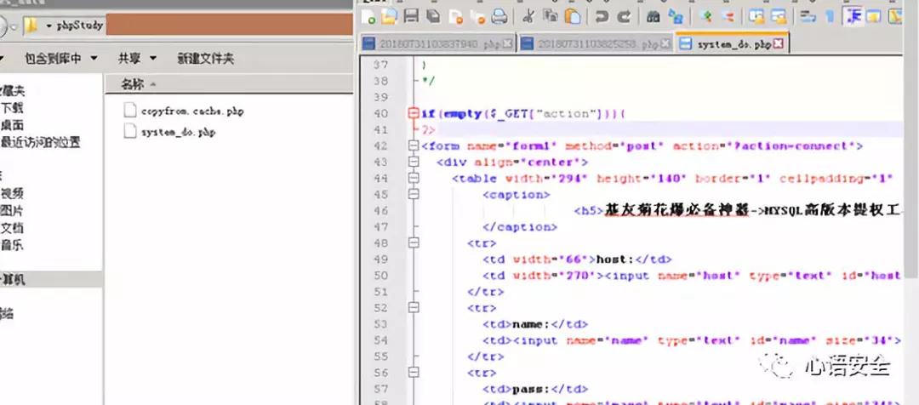Viewport: 919px width, 405px height.
Task: Collapse the table fold marker at line 44
Action: 414,178
